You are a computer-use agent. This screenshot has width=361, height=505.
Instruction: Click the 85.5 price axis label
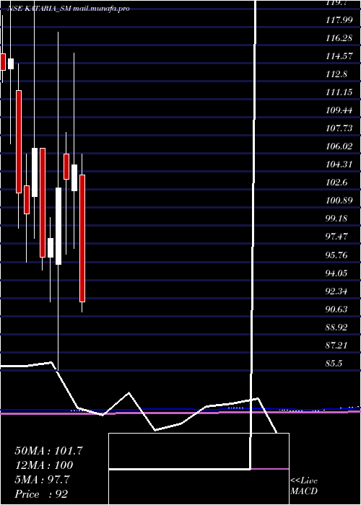[334, 364]
